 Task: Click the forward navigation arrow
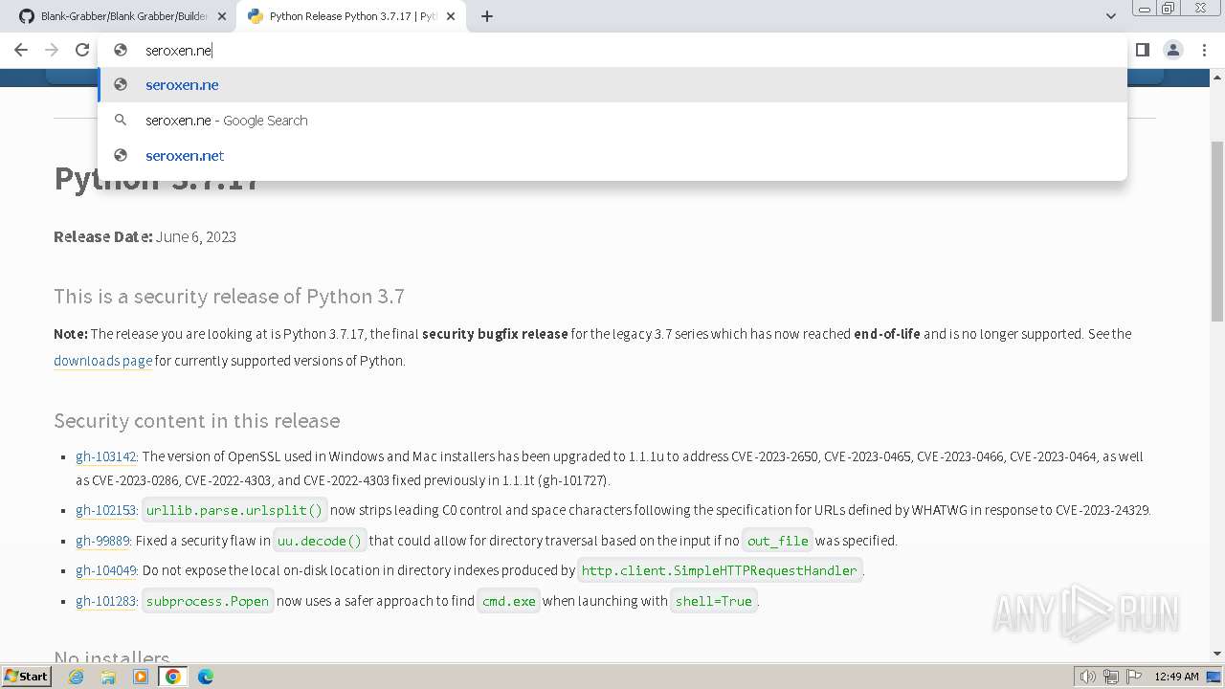click(52, 50)
